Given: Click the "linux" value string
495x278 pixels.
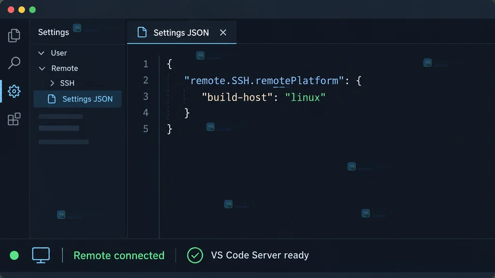Looking at the screenshot, I should tap(305, 97).
